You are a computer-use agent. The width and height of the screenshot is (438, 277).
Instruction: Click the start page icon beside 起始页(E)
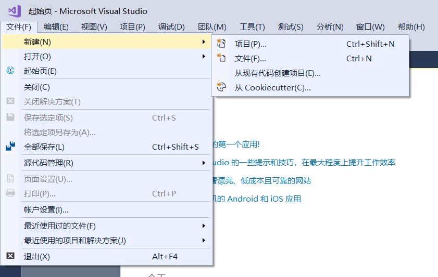click(x=10, y=70)
